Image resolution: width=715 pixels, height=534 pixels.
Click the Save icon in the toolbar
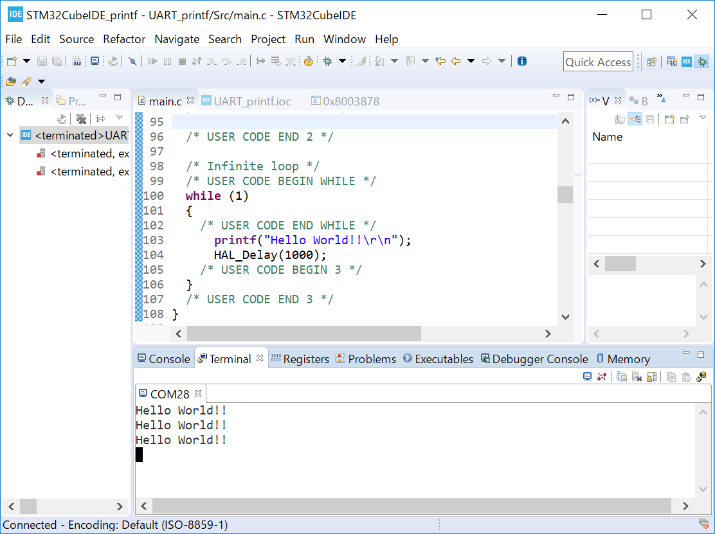click(x=42, y=61)
